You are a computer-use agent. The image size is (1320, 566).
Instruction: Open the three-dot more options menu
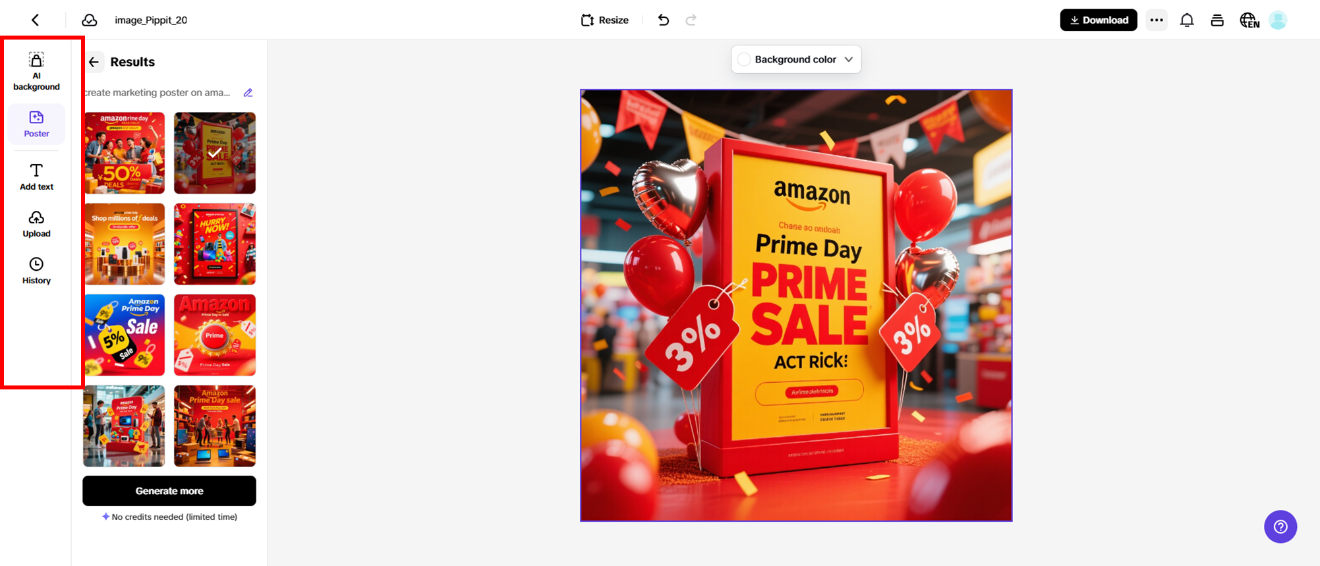pos(1156,20)
